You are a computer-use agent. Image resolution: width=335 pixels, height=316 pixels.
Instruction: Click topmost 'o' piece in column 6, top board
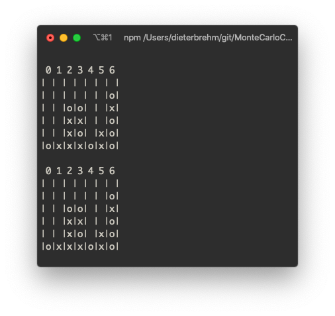click(x=112, y=96)
